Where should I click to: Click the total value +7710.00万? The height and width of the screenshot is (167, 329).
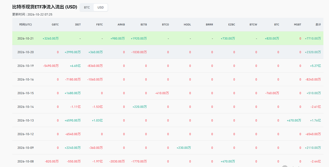pos(313,38)
